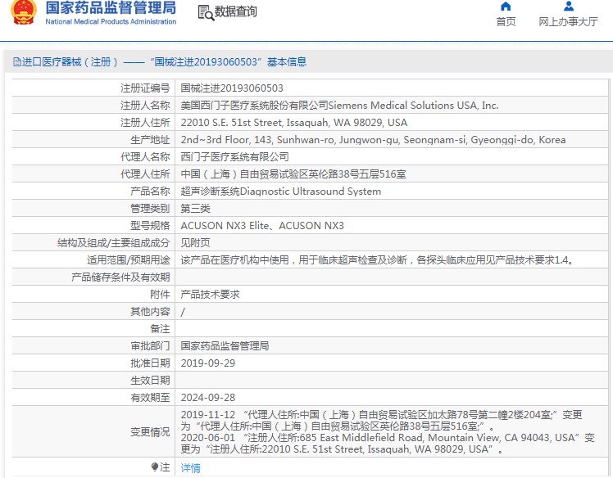This screenshot has height=478, width=613.
Task: Click the 备注 row label
Action: point(160,328)
